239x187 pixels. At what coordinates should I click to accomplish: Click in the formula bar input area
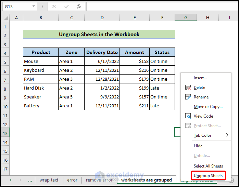coord(162,6)
